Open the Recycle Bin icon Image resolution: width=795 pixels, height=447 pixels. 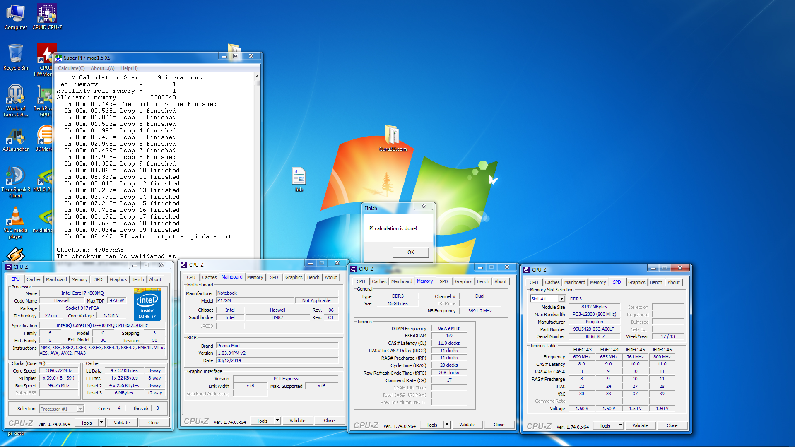coord(16,57)
